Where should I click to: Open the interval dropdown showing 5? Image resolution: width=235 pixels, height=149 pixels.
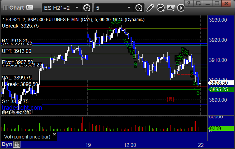point(113,8)
